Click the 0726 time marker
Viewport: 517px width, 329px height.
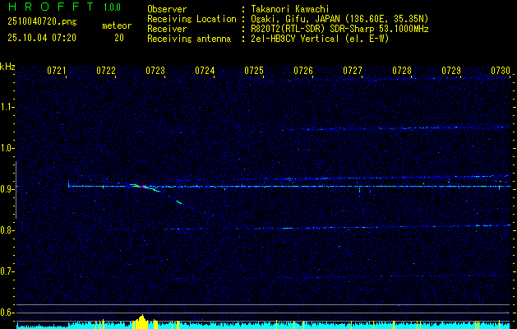[x=303, y=71]
